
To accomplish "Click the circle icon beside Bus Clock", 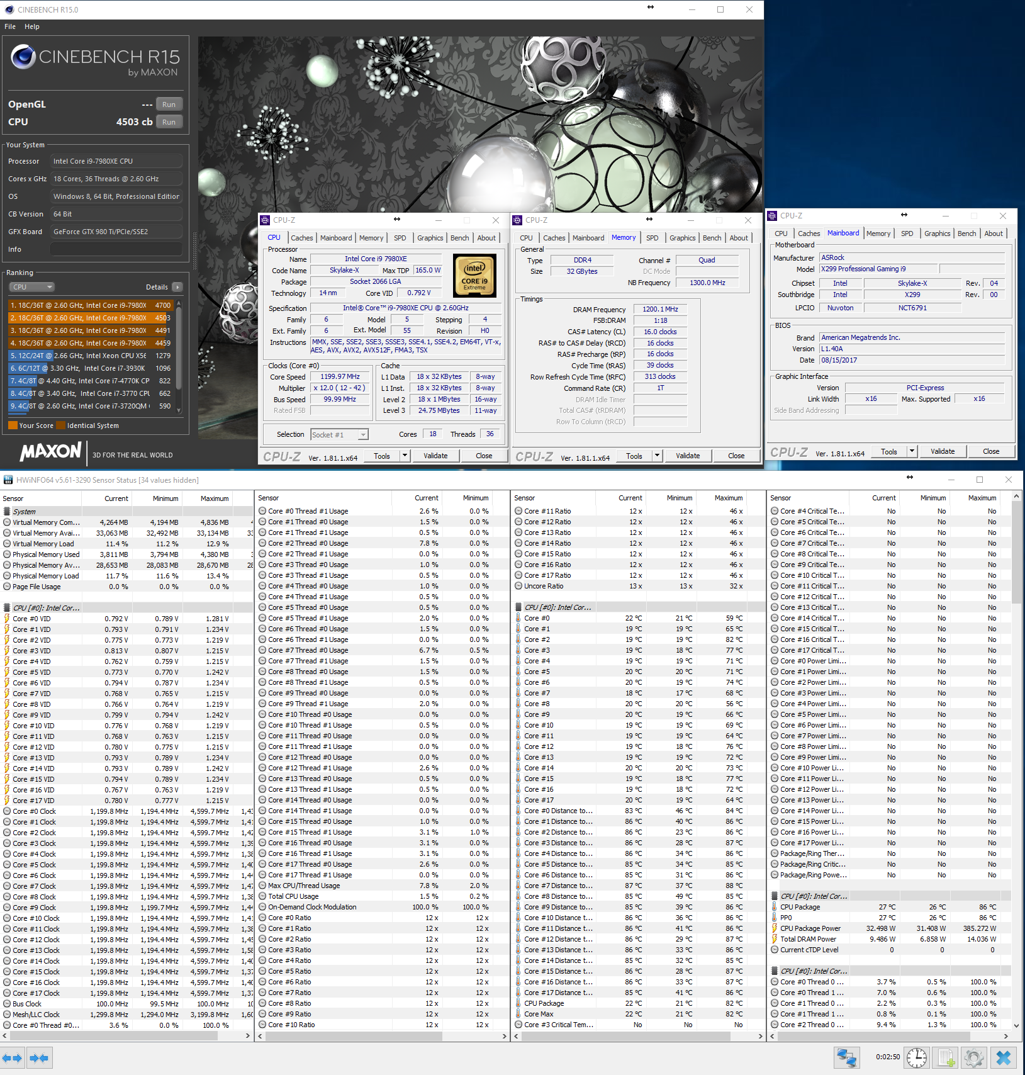I will pos(7,1004).
